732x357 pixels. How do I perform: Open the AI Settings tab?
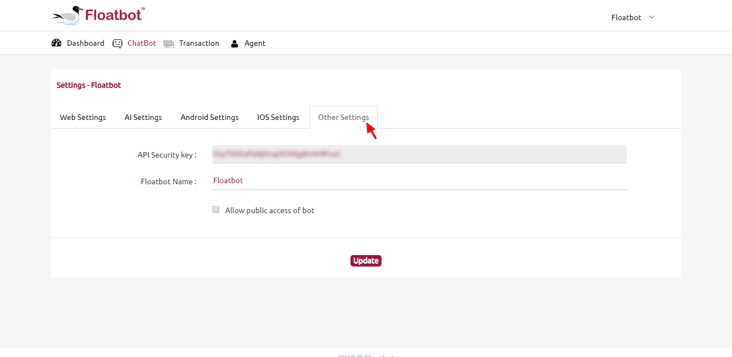click(x=143, y=117)
